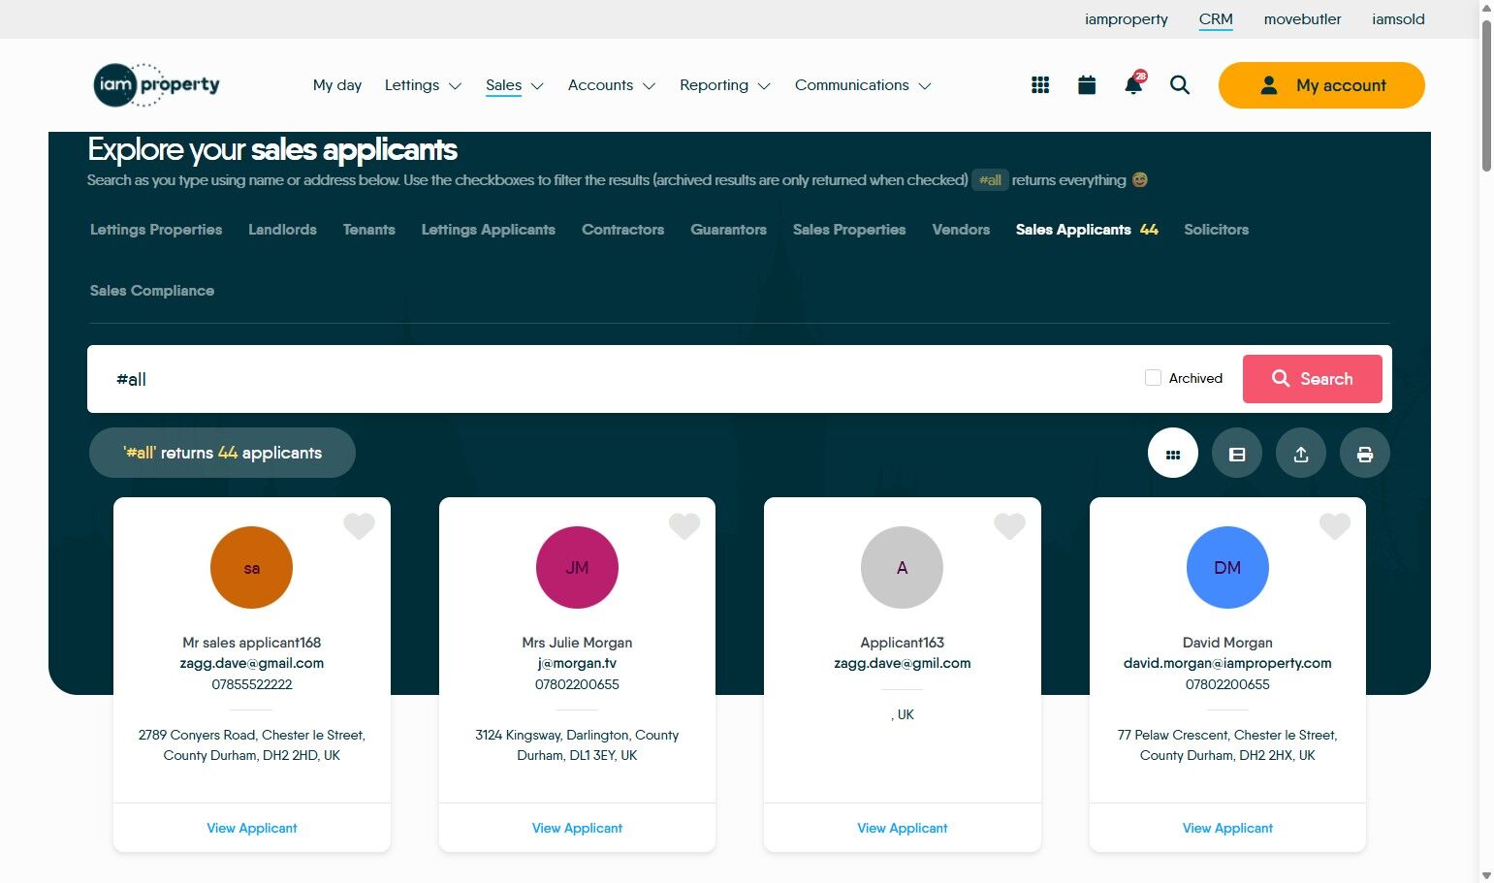The width and height of the screenshot is (1494, 883).
Task: Open My day in navigation
Action: pos(337,85)
